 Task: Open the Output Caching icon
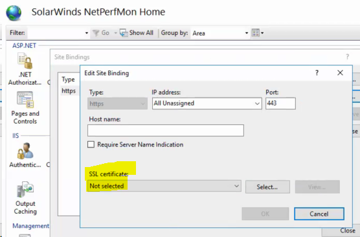[x=25, y=189]
